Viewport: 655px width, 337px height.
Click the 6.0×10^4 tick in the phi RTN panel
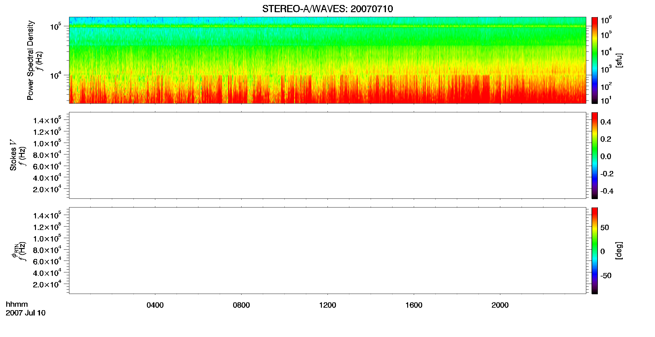coord(47,261)
